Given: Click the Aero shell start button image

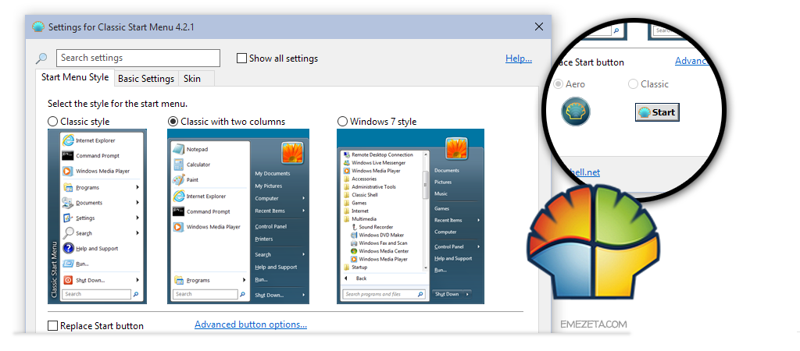Looking at the screenshot, I should click(x=576, y=112).
